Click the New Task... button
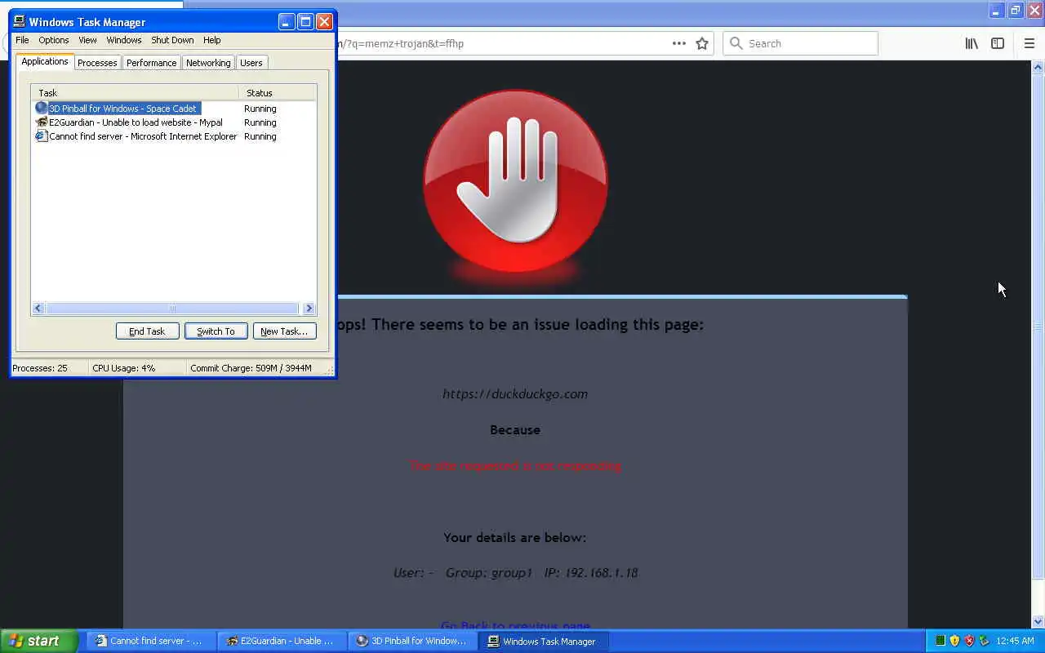This screenshot has width=1045, height=653. coord(284,331)
